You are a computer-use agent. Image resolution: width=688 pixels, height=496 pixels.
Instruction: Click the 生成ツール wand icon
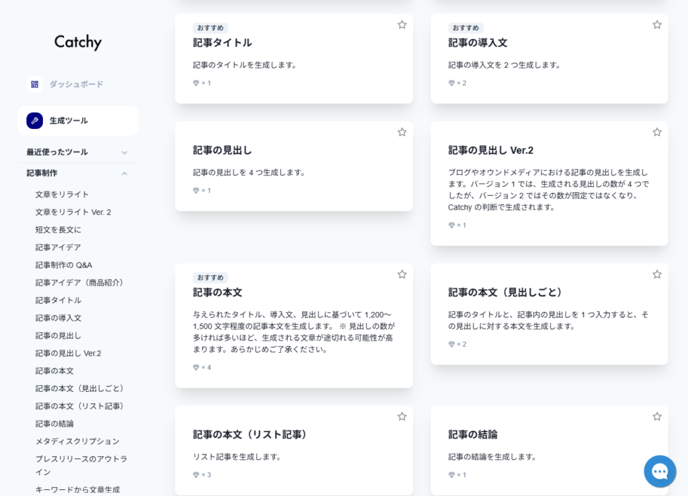(35, 121)
